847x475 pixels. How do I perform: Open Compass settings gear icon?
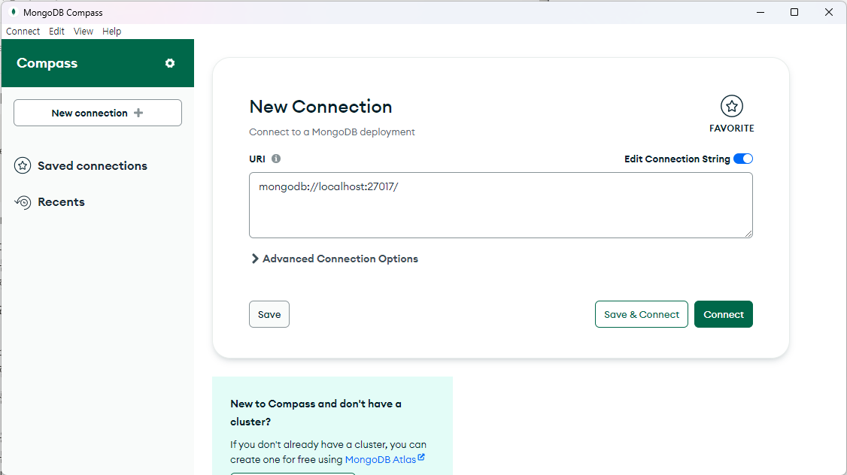coord(169,63)
